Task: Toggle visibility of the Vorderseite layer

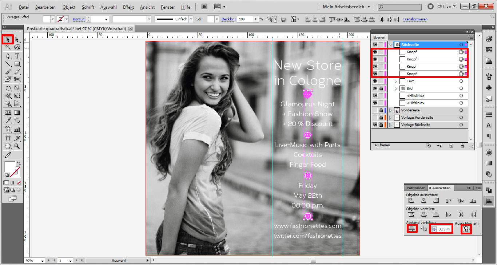Action: point(375,110)
